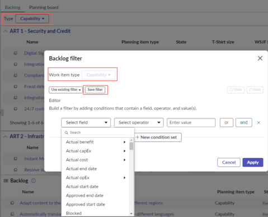This screenshot has width=268, height=217.
Task: Open the Automatically transla item link
Action: (40, 214)
